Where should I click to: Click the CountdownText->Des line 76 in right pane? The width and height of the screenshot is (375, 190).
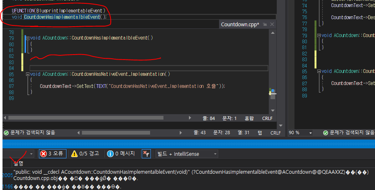point(353,17)
